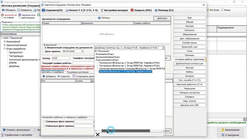This screenshot has height=139, width=247.
Task: Open the Медицина section button
Action: click(189, 88)
